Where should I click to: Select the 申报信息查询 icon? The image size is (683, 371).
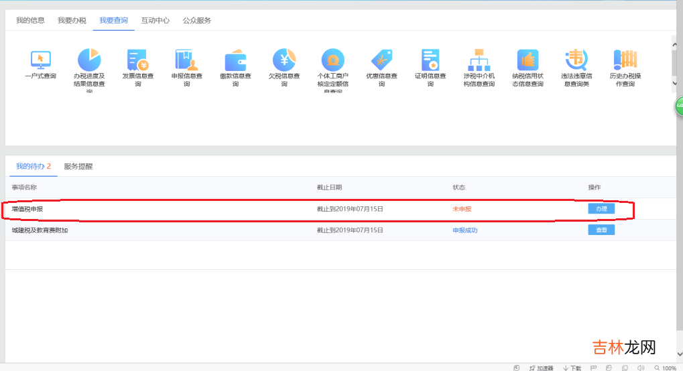186,60
